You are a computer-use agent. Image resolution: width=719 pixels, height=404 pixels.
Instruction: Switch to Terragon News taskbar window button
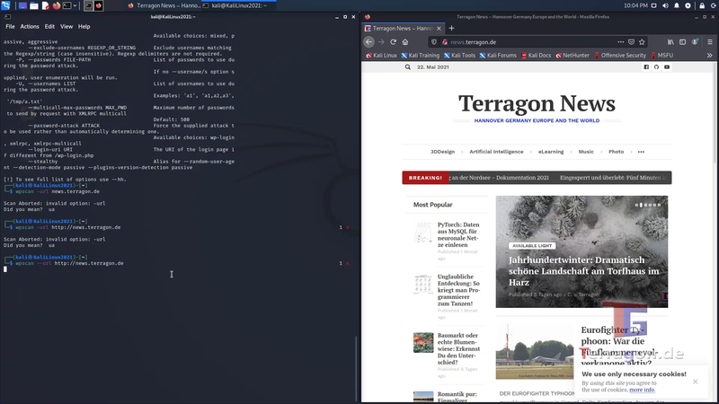click(x=164, y=5)
